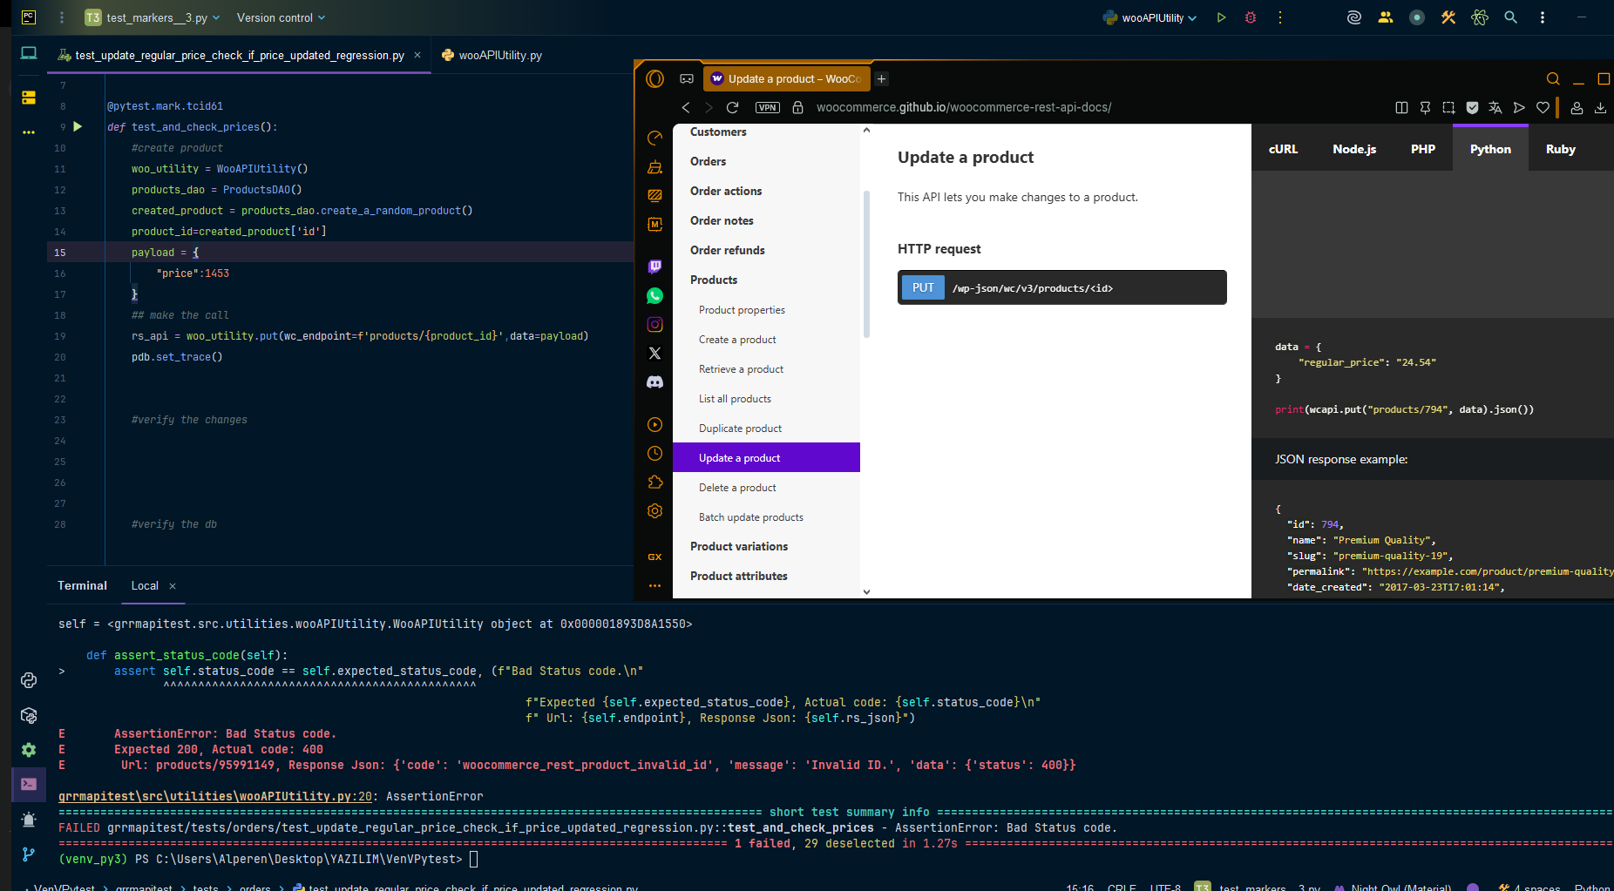The width and height of the screenshot is (1614, 891).
Task: Open the Git tool window icon
Action: 29,854
